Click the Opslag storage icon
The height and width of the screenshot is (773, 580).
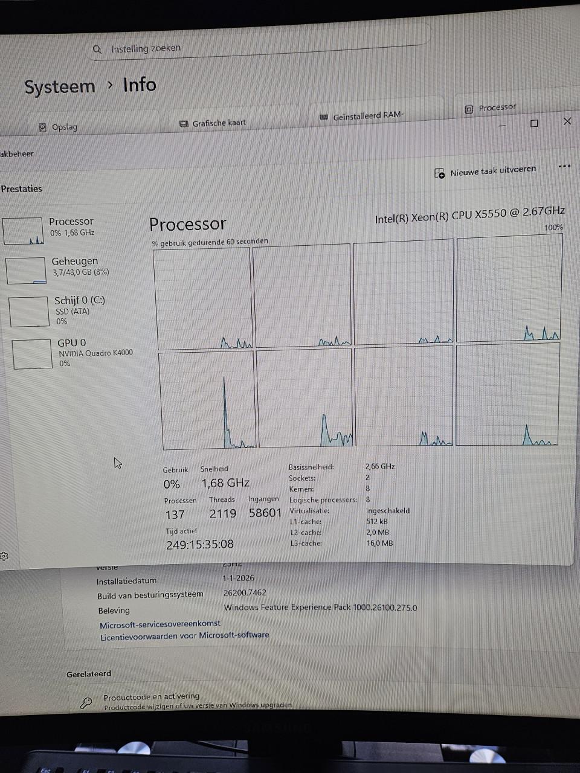[x=42, y=127]
